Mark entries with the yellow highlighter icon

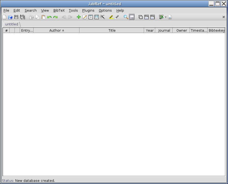pos(111,17)
